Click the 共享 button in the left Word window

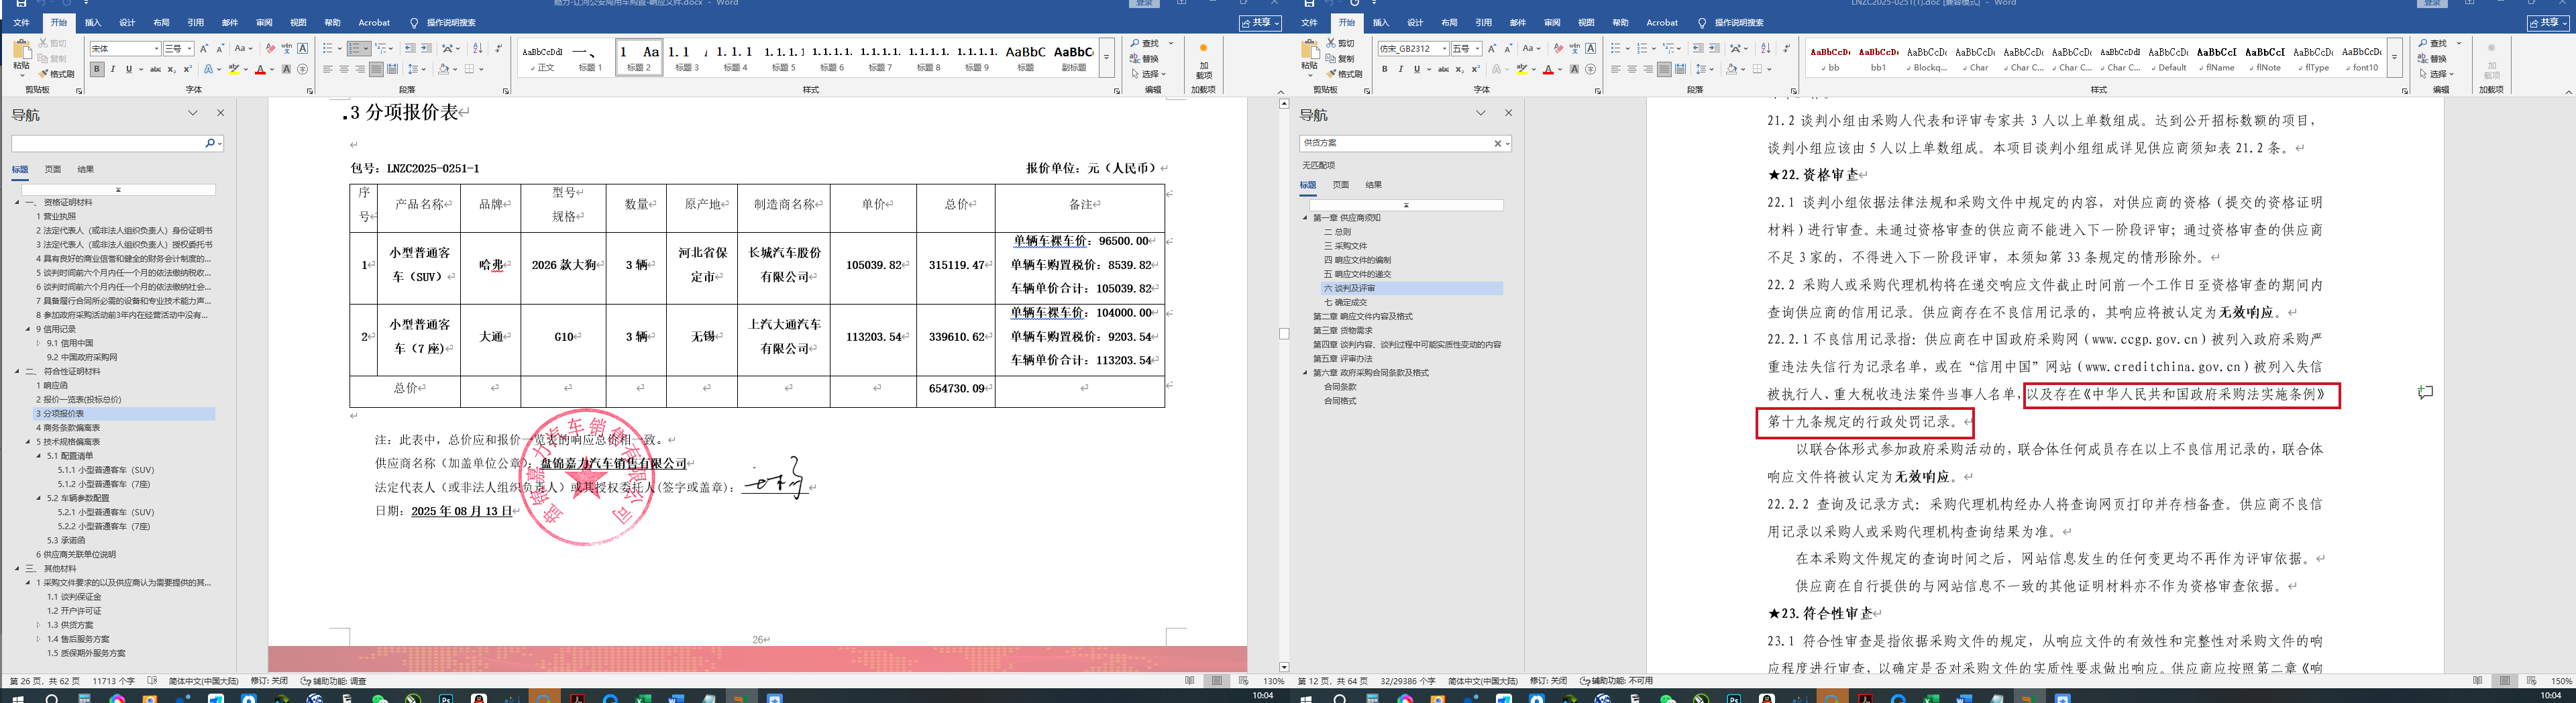(x=1260, y=22)
